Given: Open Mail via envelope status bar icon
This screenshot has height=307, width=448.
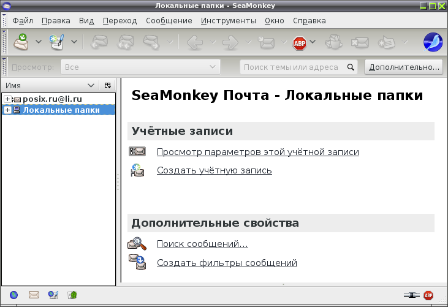Looking at the screenshot, I should click(34, 295).
